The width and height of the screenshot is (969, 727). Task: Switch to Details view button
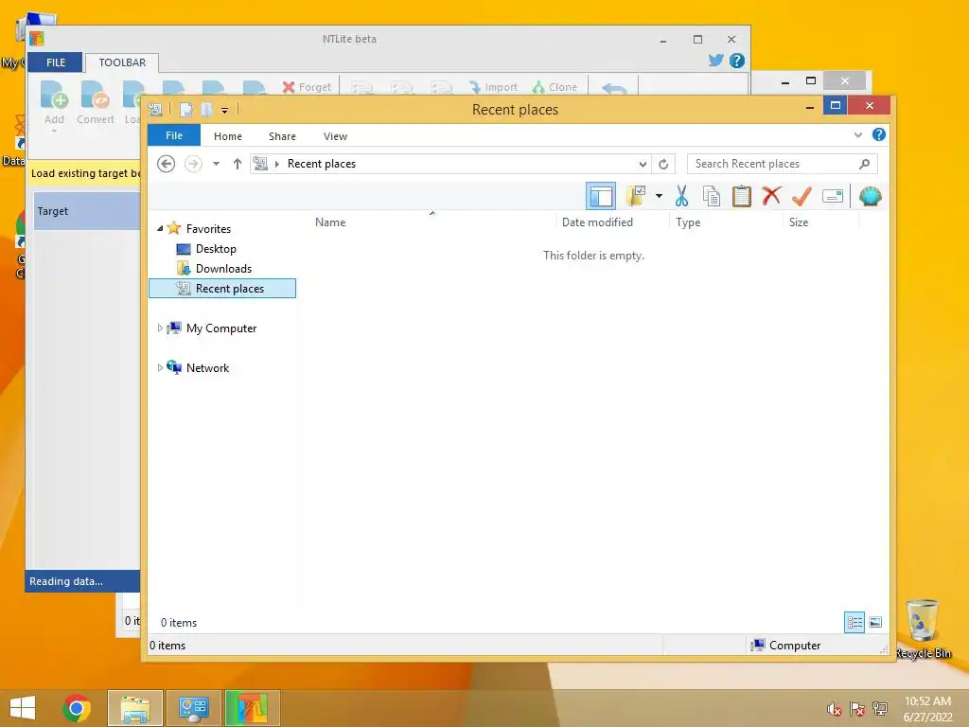pyautogui.click(x=854, y=622)
